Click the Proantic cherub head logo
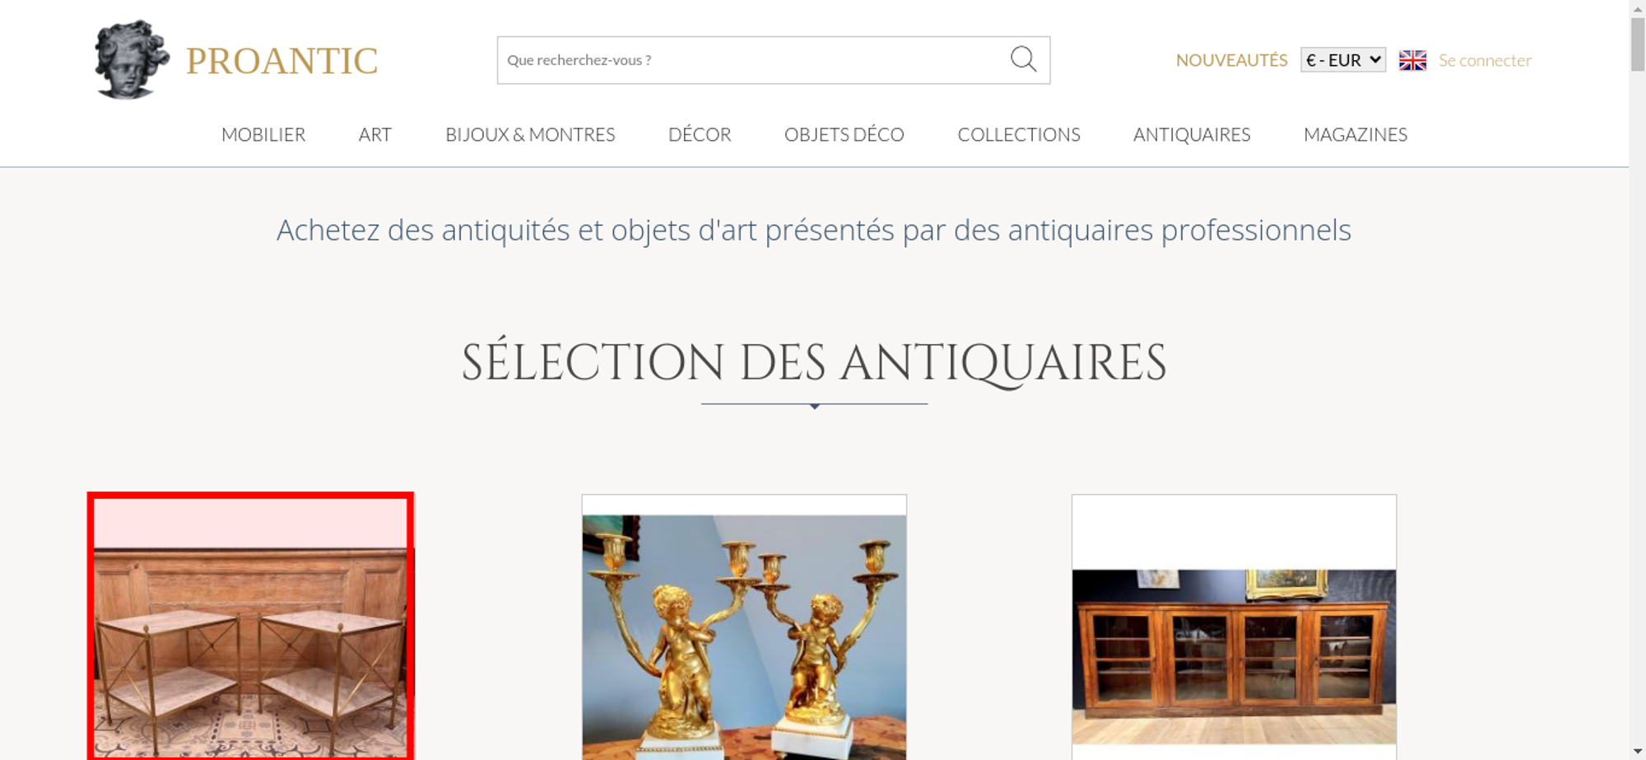Image resolution: width=1646 pixels, height=760 pixels. [132, 59]
